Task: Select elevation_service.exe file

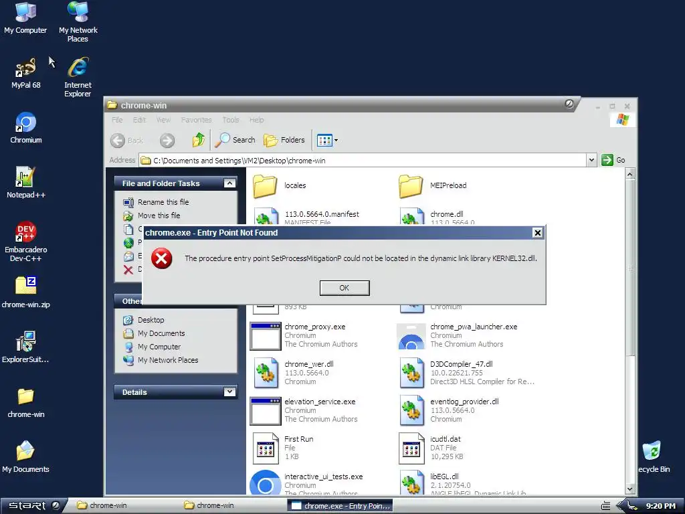Action: (304, 410)
